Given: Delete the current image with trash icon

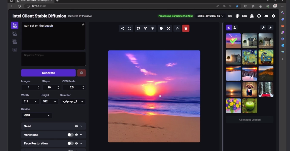Looking at the screenshot, I should (x=186, y=28).
